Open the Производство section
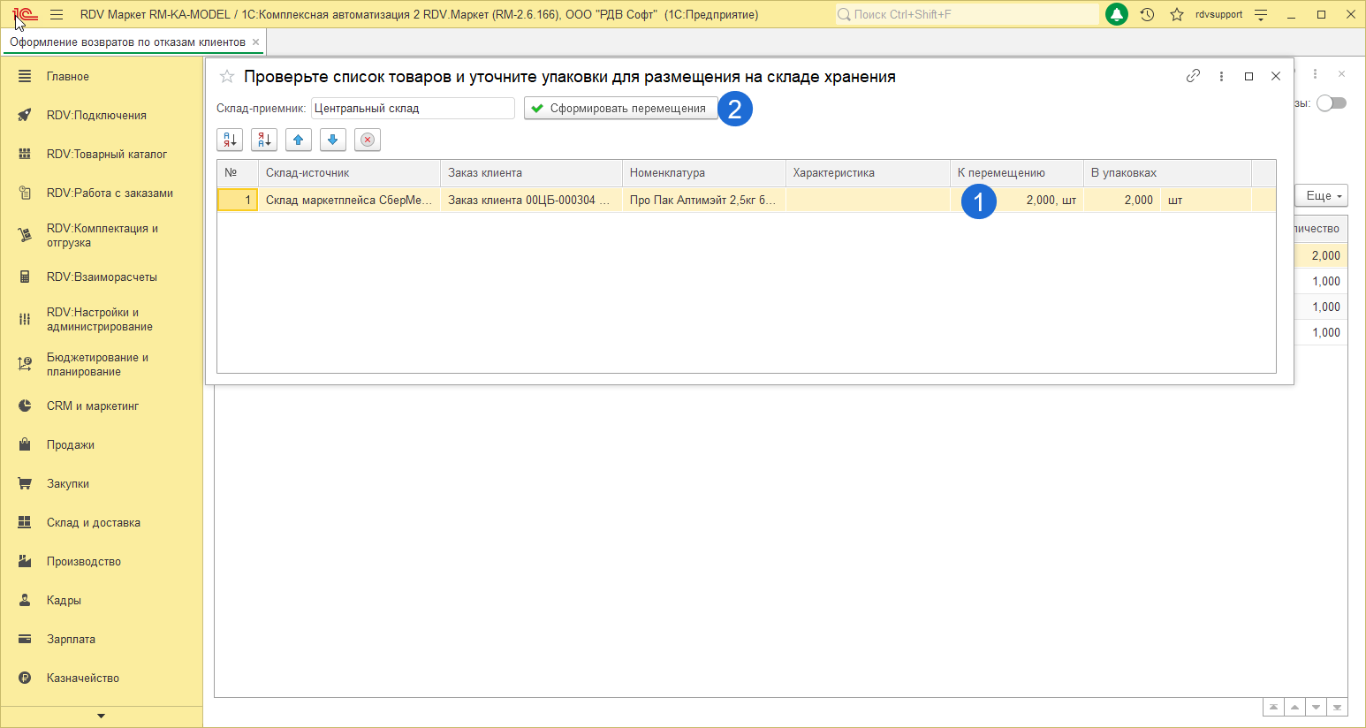Screen dimensions: 1366x728 pos(102,562)
